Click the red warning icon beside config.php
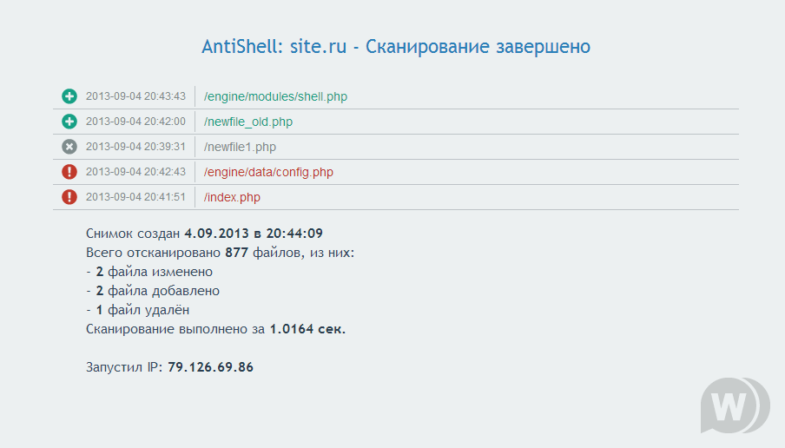Screen dimensions: 785x448 coord(69,172)
